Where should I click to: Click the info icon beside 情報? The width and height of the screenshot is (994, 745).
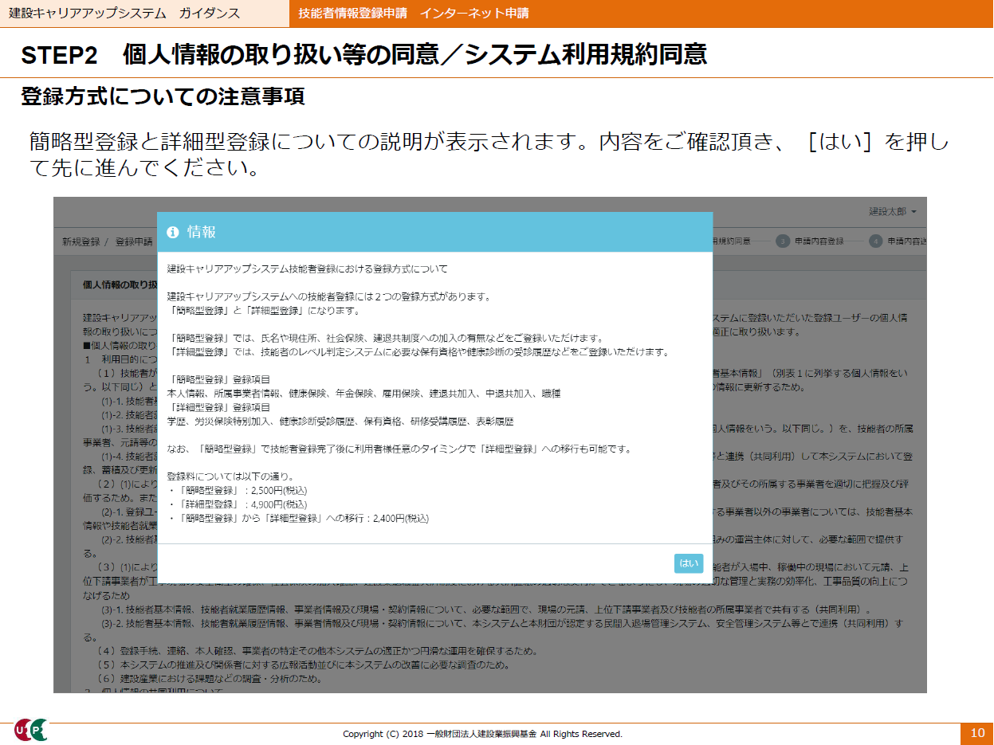(x=172, y=232)
